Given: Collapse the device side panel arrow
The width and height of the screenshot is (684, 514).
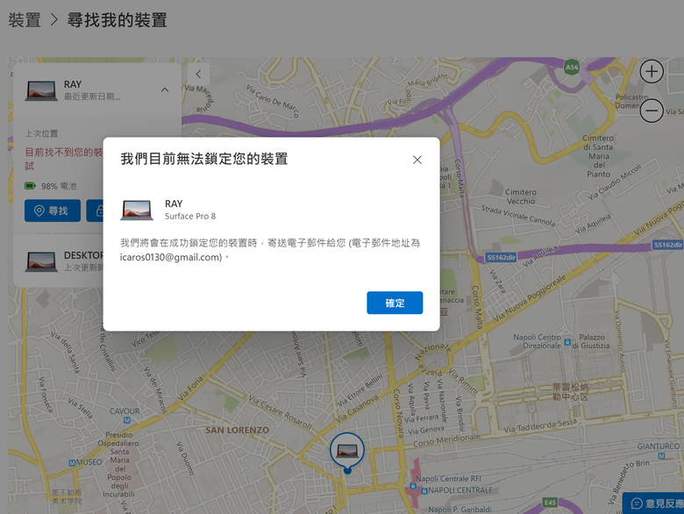Looking at the screenshot, I should pyautogui.click(x=198, y=75).
